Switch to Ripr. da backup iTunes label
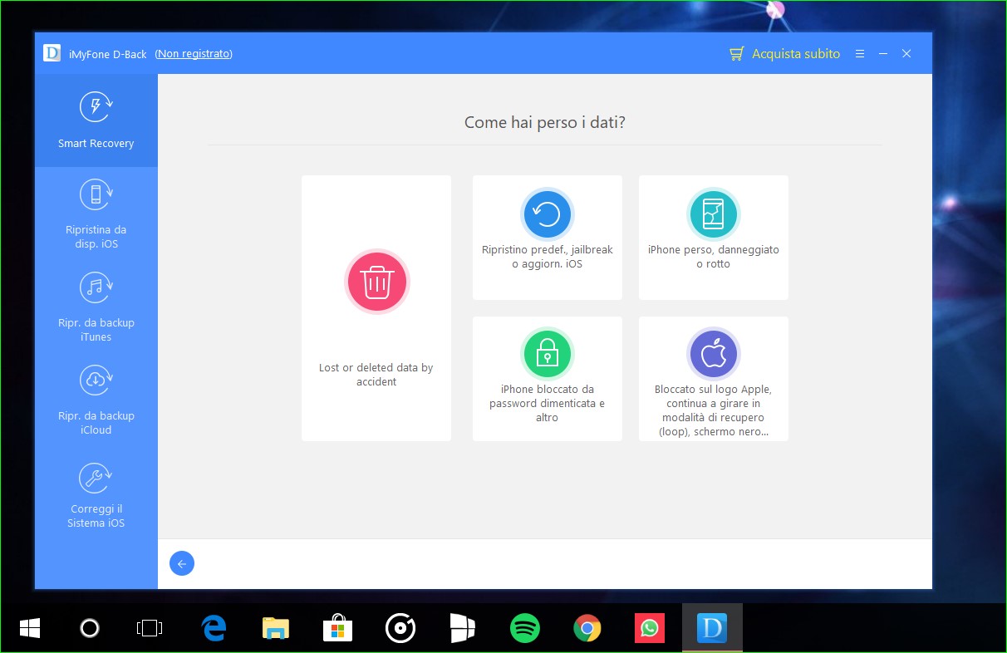Screen dimensions: 1007x653 pyautogui.click(x=96, y=330)
